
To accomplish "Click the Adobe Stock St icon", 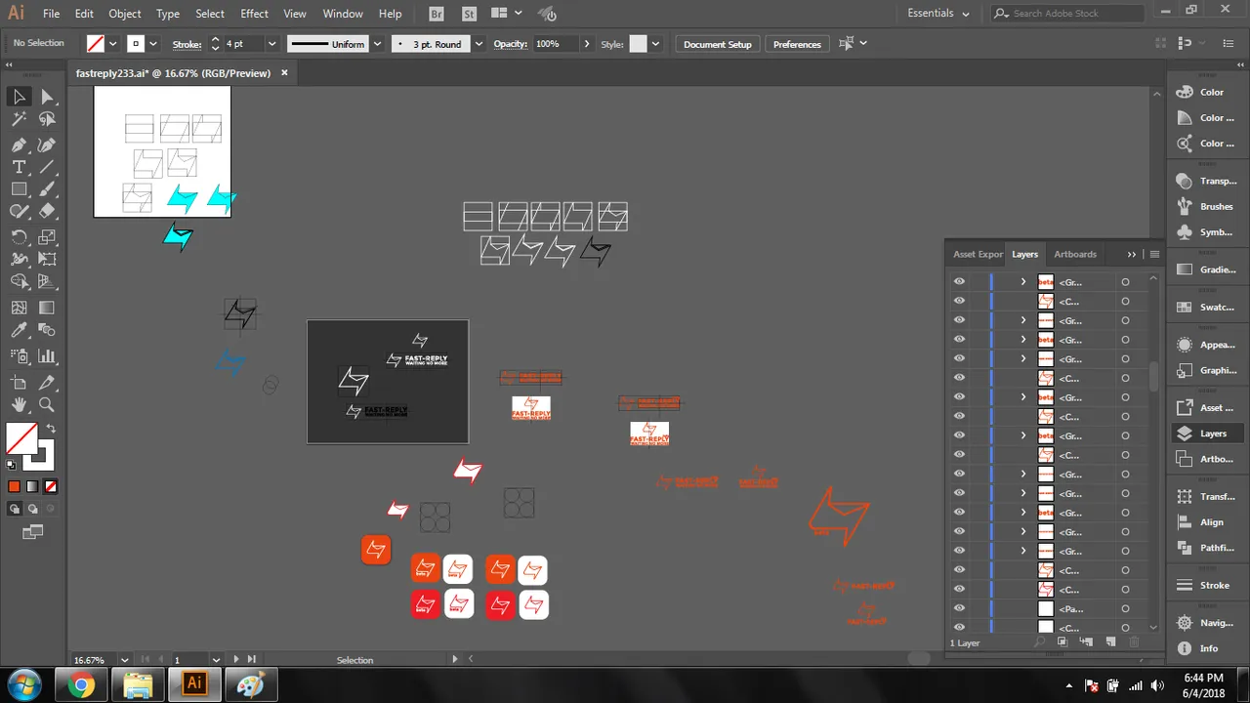I will (470, 14).
